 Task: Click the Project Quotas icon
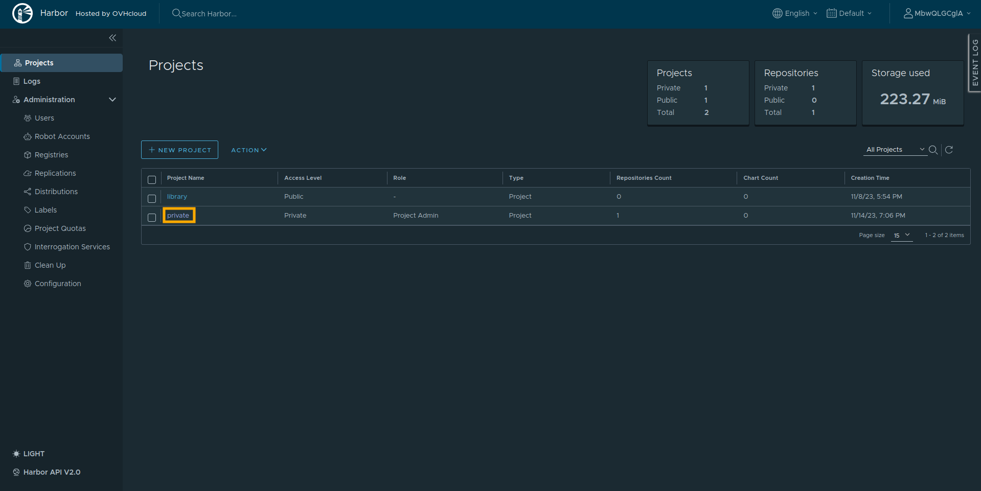point(28,228)
